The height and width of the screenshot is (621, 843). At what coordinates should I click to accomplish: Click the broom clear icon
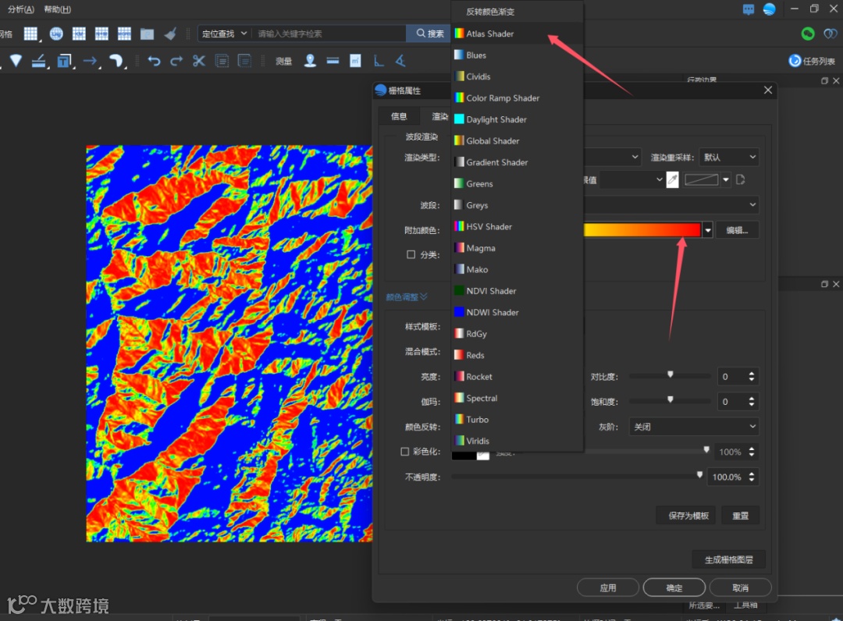(169, 34)
